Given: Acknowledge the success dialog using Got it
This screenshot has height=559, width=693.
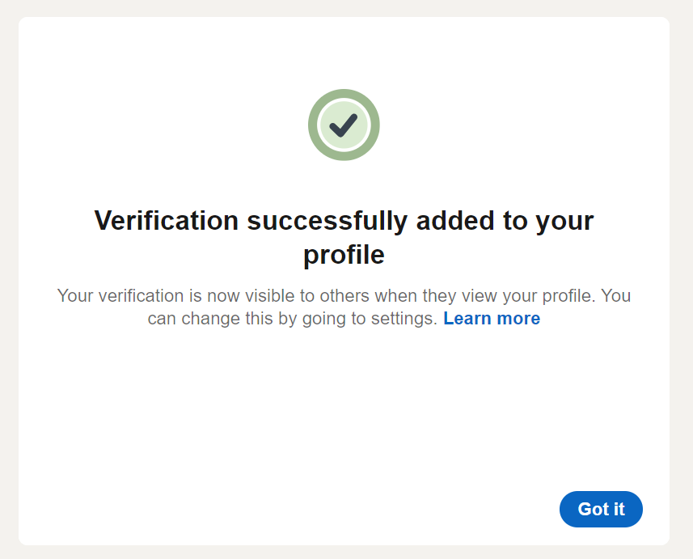Looking at the screenshot, I should tap(601, 509).
